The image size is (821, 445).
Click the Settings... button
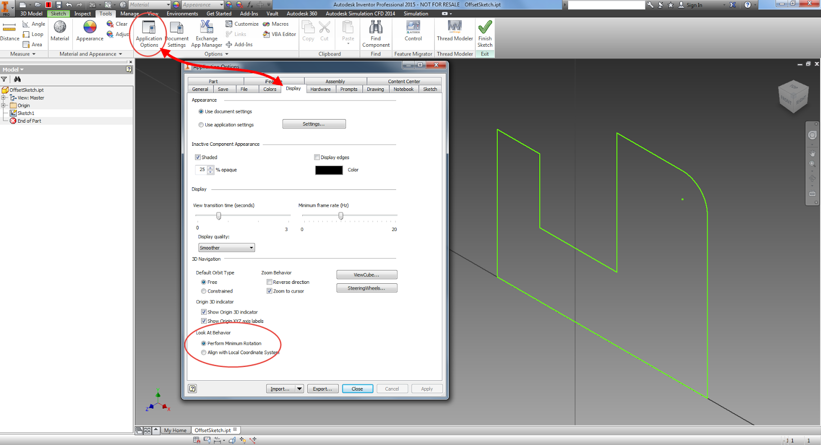point(314,124)
